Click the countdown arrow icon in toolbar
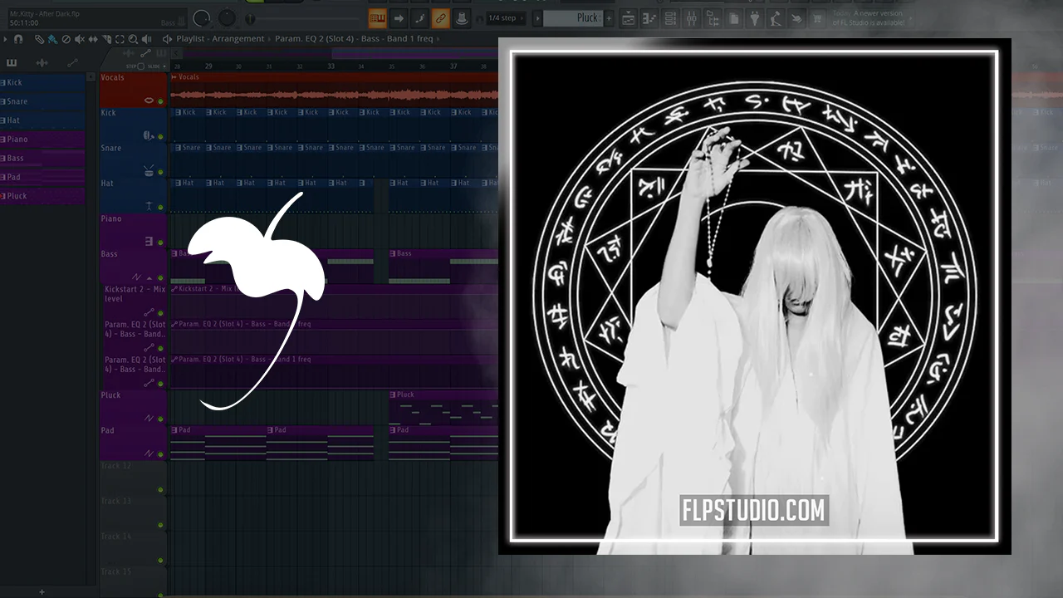Screen dimensions: 1063x598 [399, 17]
